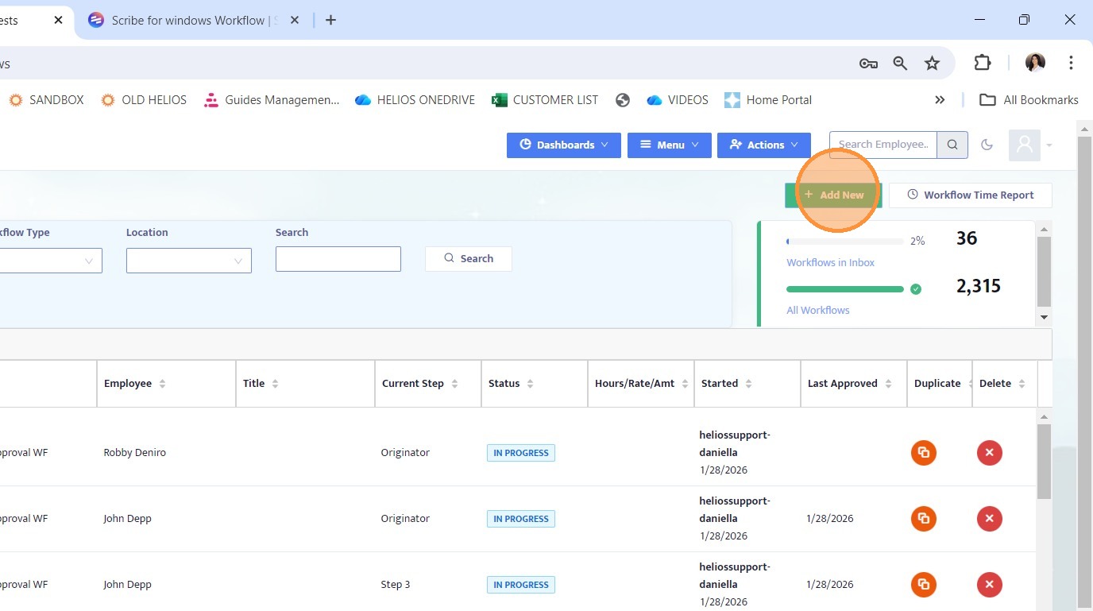Image resolution: width=1093 pixels, height=611 pixels.
Task: Open the browser password manager key icon
Action: pos(868,64)
